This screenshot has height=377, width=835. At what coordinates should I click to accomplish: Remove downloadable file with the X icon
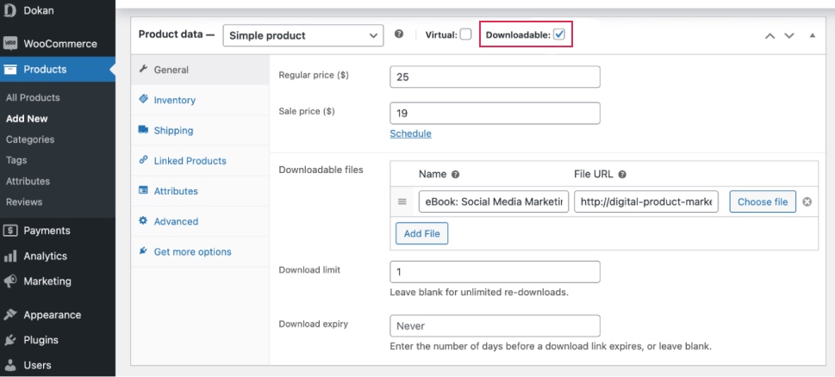point(807,202)
